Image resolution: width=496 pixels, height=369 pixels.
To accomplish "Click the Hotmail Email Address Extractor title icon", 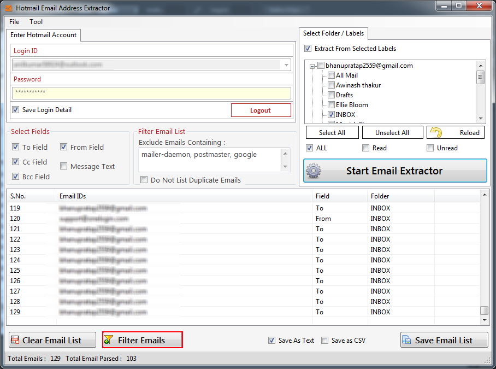I will point(8,8).
